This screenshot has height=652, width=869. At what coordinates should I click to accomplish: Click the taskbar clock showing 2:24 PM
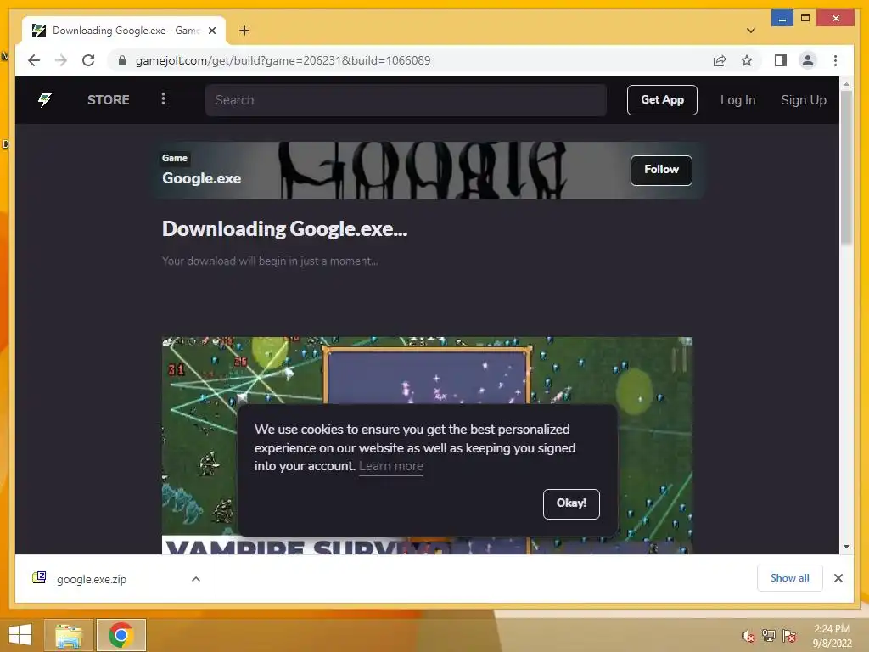pyautogui.click(x=832, y=636)
